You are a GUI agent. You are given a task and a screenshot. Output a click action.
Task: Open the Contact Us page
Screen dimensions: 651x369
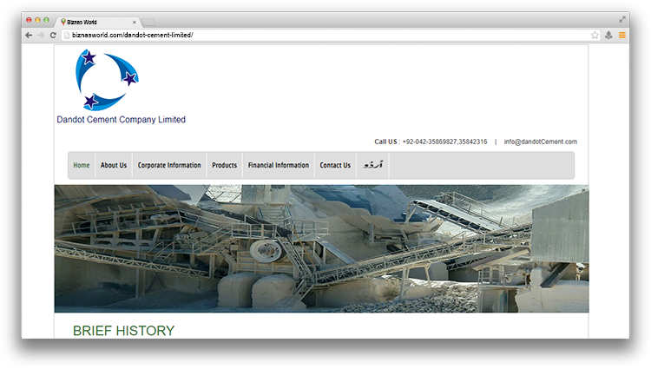point(335,165)
